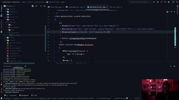Start the debug bug icon
Viewport: 179px width, 100px height.
pyautogui.click(x=158, y=2)
